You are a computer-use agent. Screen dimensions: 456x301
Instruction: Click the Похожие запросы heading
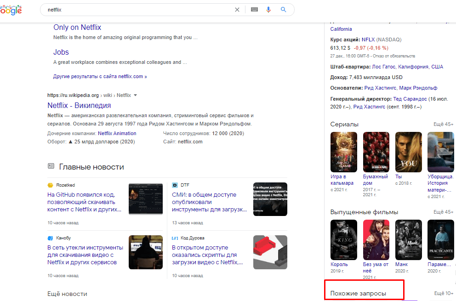point(358,294)
